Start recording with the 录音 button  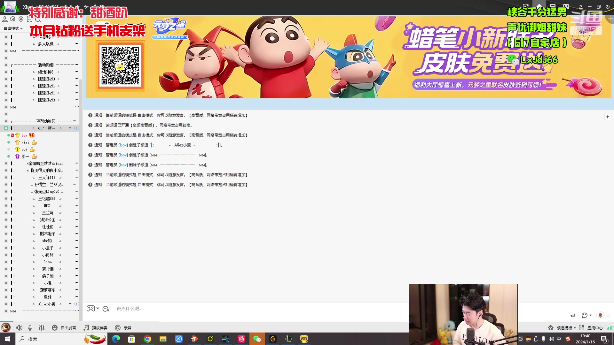coord(123,328)
